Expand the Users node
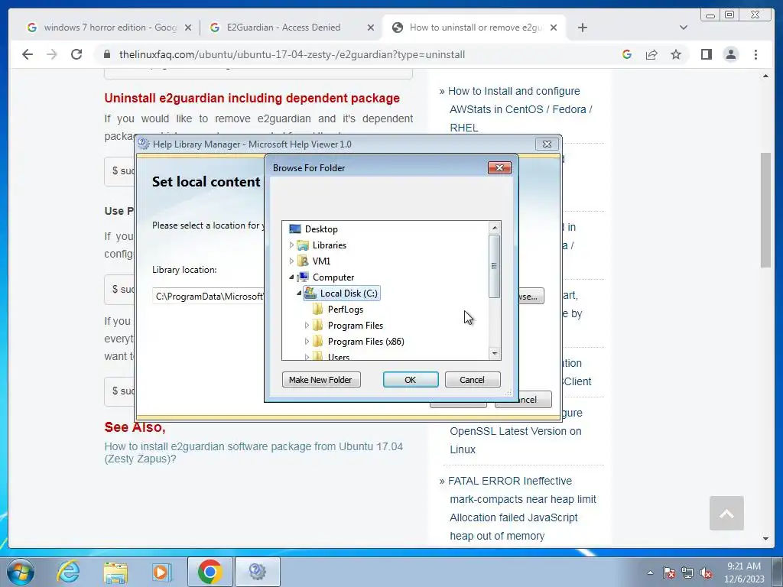Viewport: 783px width, 587px height. click(x=307, y=356)
